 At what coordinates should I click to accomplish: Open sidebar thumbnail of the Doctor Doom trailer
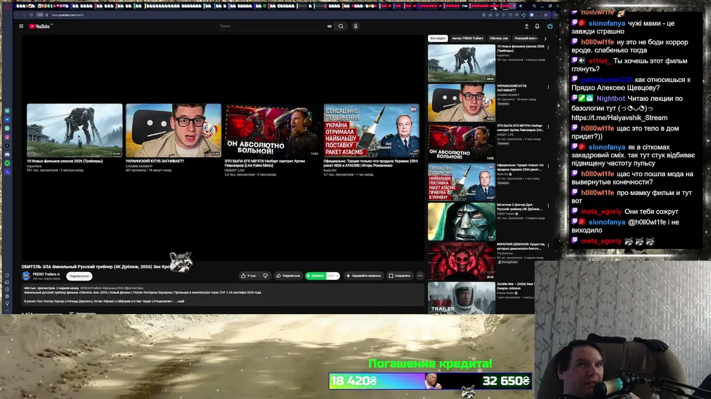(x=461, y=221)
